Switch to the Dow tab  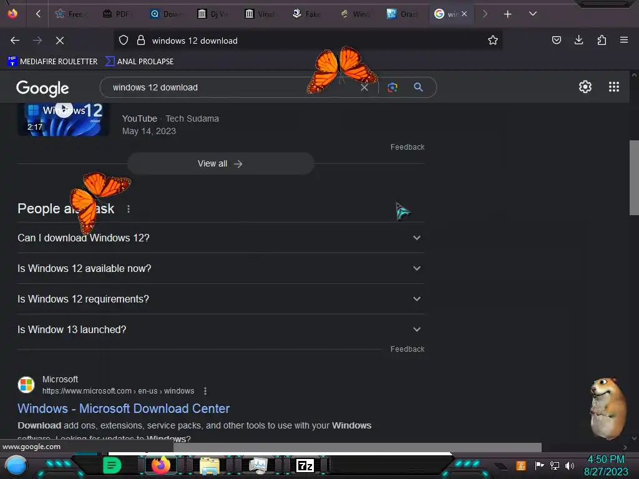click(166, 14)
